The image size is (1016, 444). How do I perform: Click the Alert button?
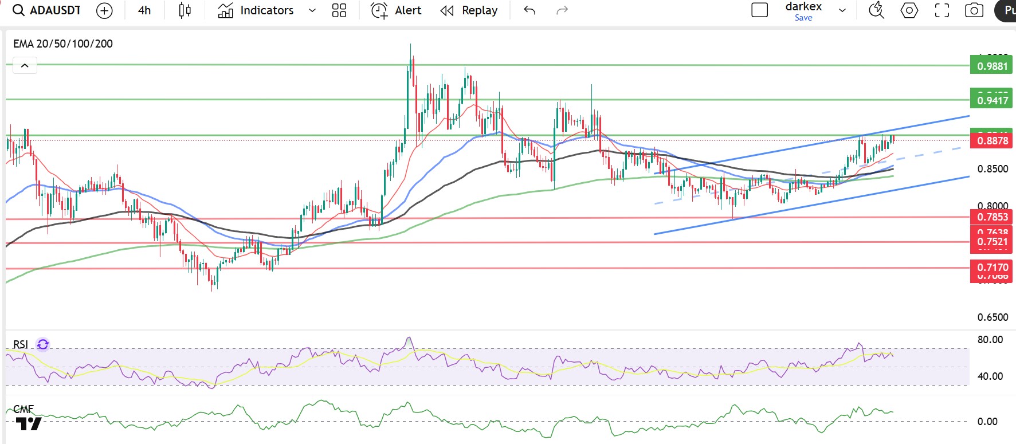[x=397, y=10]
